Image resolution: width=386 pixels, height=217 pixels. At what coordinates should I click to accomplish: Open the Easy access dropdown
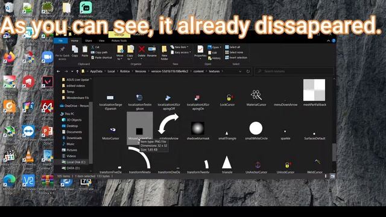tap(181, 52)
